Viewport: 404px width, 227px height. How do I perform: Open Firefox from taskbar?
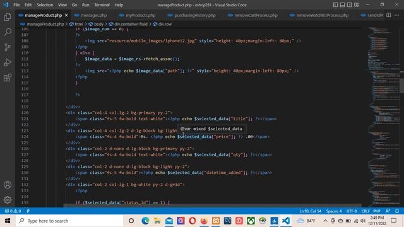click(204, 221)
